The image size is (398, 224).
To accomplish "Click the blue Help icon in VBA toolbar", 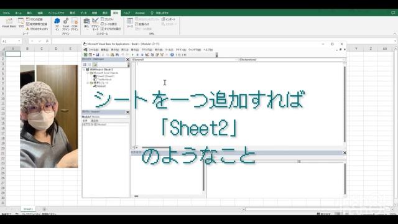I will click(x=172, y=55).
